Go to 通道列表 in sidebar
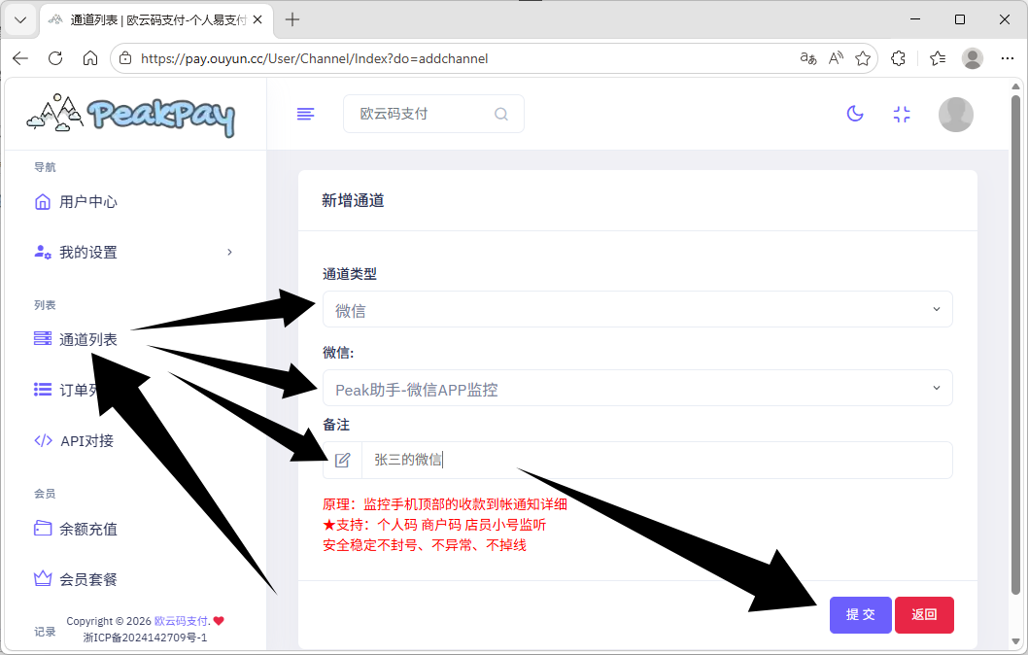 87,339
